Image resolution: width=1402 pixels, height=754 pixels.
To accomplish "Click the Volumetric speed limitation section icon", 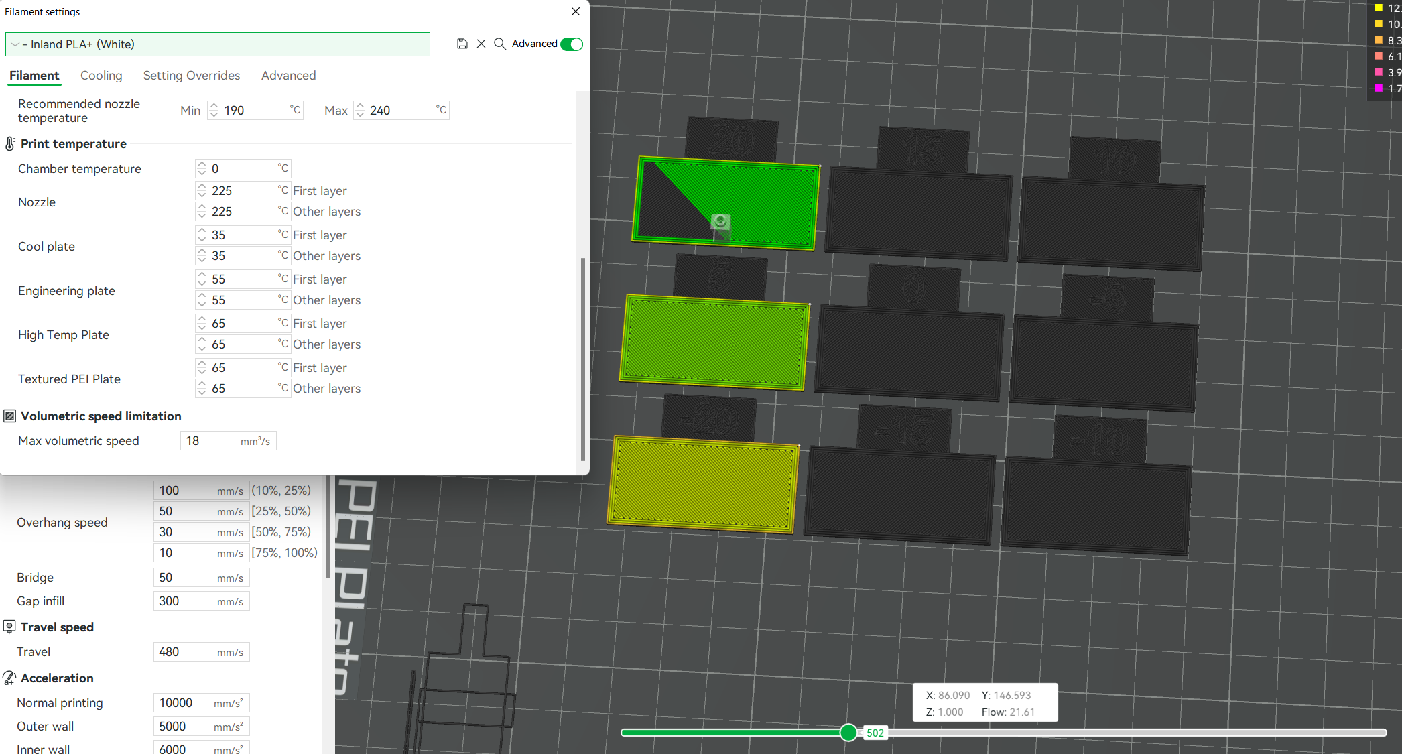I will (10, 416).
